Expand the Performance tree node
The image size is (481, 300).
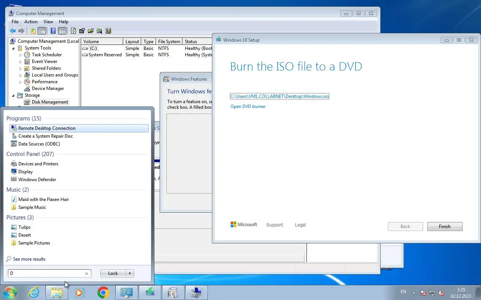tap(21, 82)
